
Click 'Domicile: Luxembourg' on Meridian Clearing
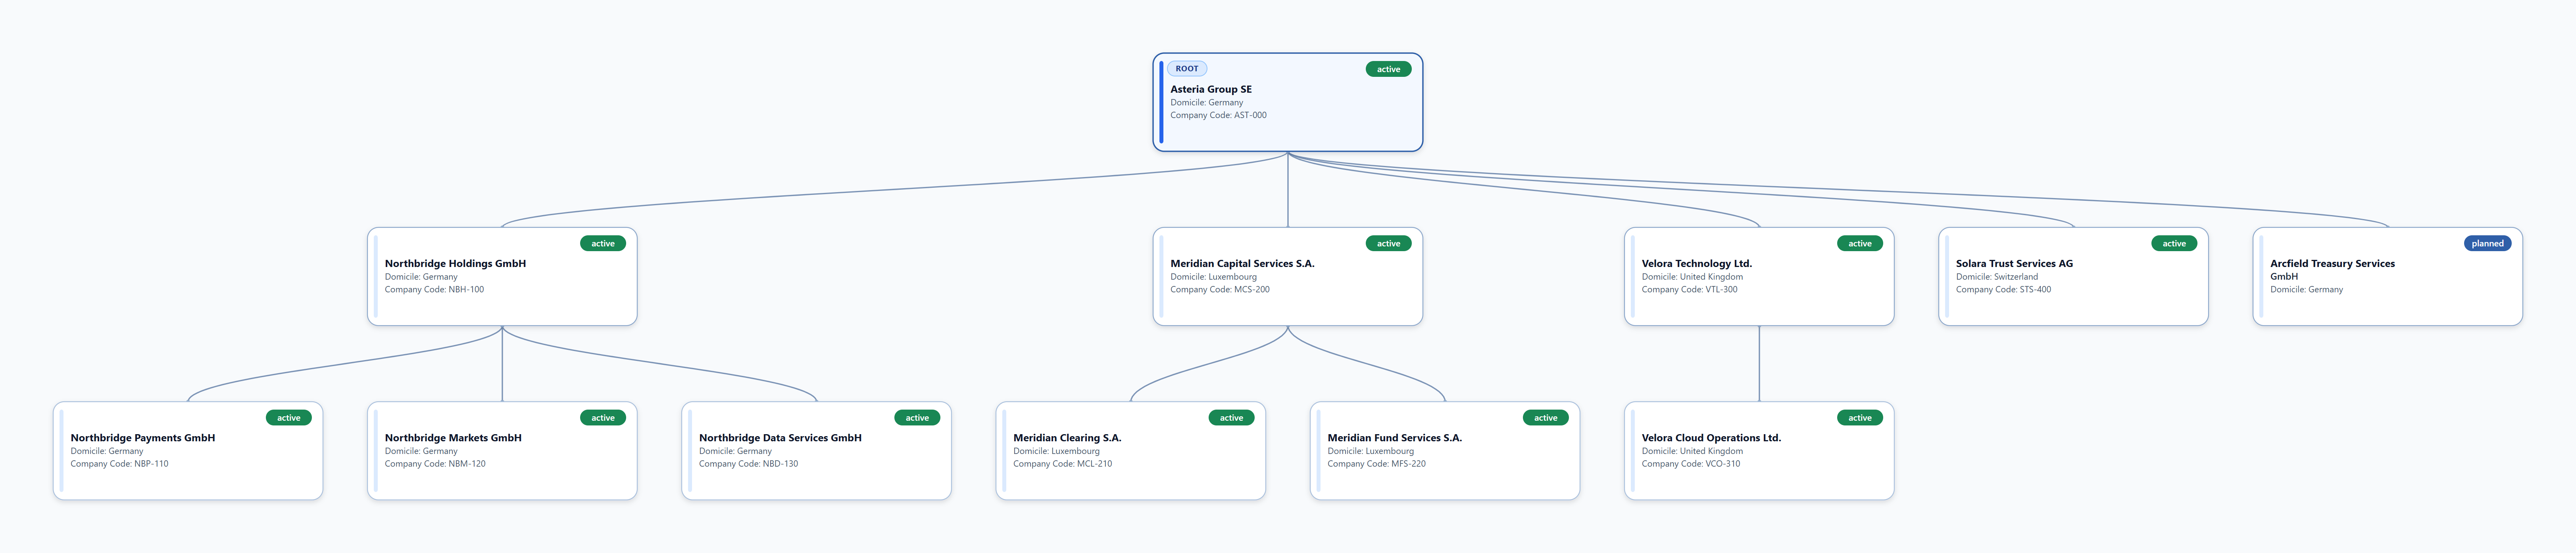point(1056,451)
